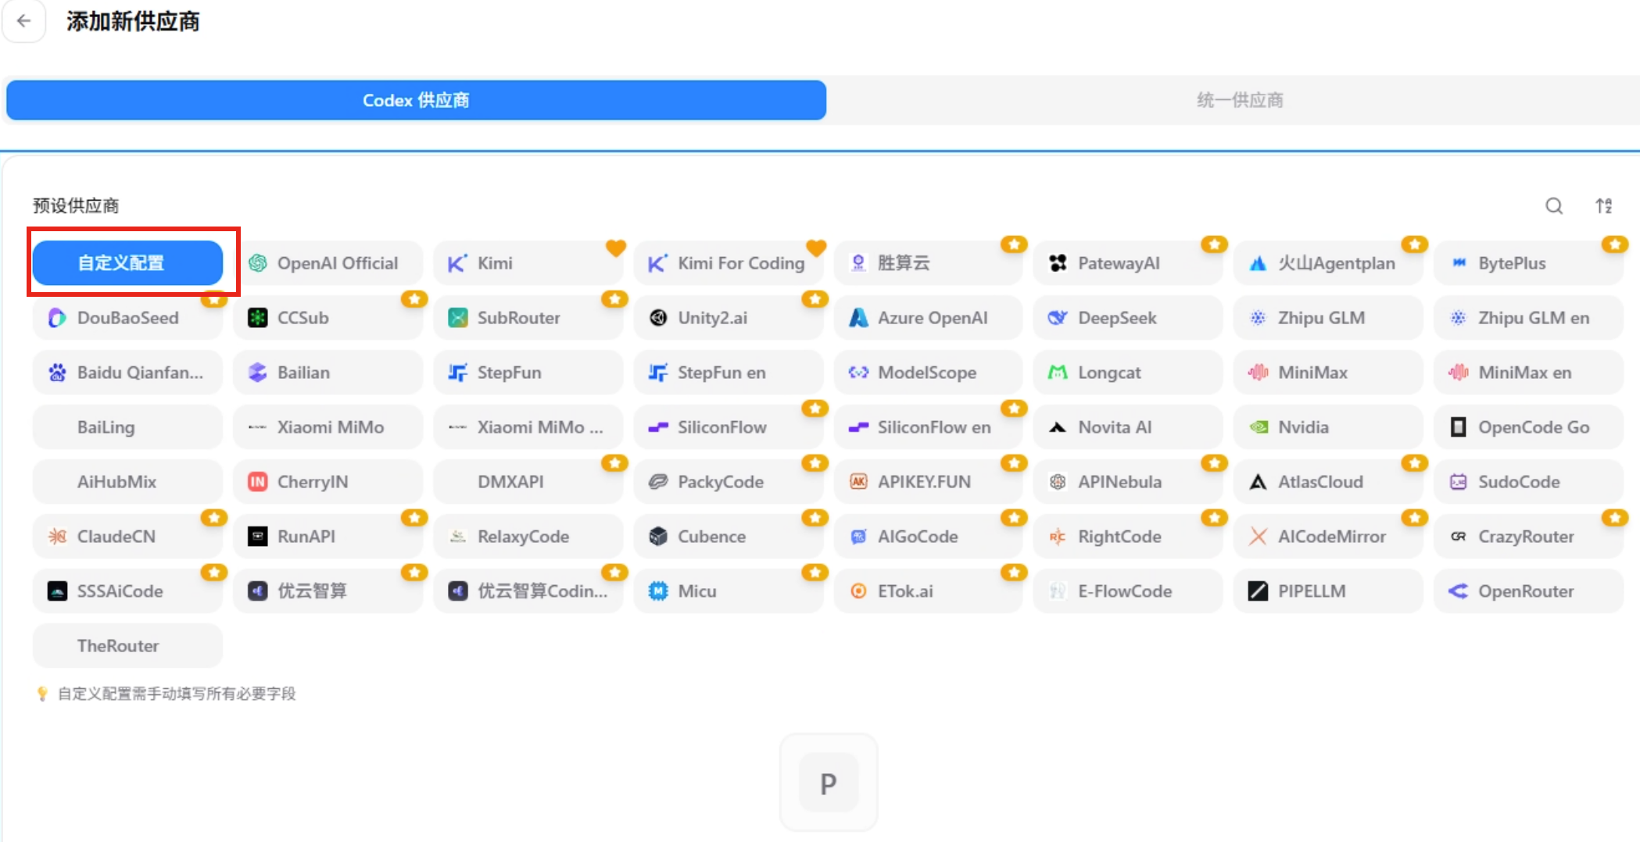Click the OpenCode Go icon
The width and height of the screenshot is (1640, 842).
click(x=1458, y=427)
